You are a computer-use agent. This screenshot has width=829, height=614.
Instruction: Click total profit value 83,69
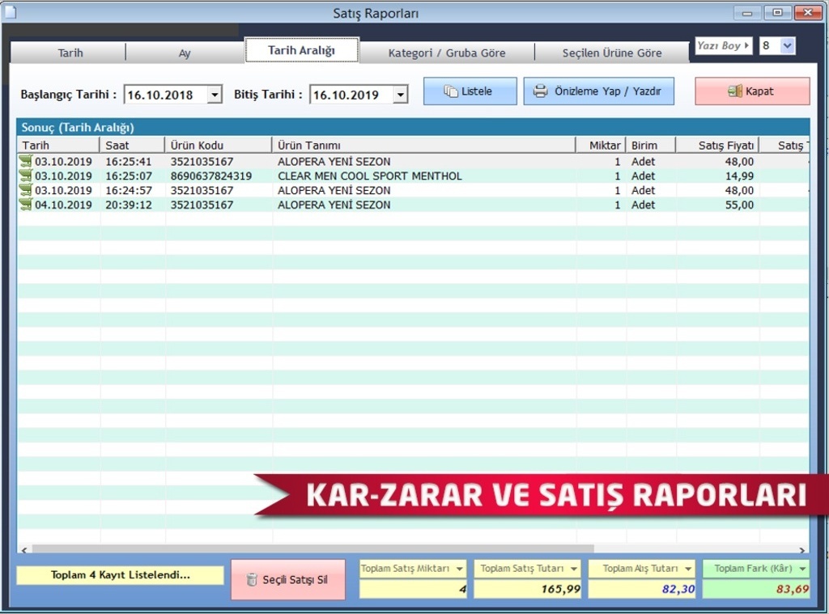point(756,589)
